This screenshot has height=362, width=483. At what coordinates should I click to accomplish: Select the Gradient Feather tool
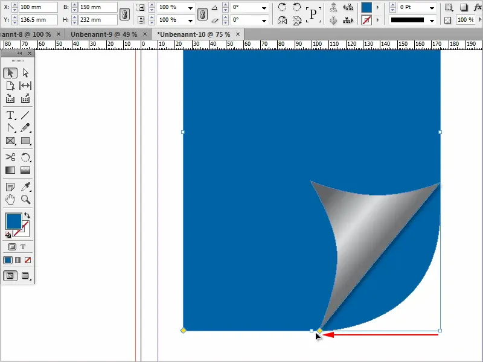(x=25, y=170)
